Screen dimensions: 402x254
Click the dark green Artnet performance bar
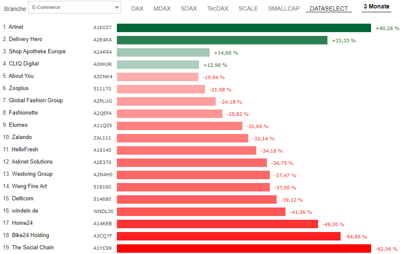[x=244, y=28]
